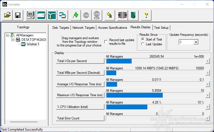Expand details arrow for Maximum Response row
The width and height of the screenshot is (214, 132).
pyautogui.click(x=208, y=95)
